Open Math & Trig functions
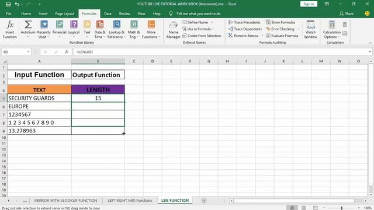The image size is (374, 210). click(x=134, y=30)
